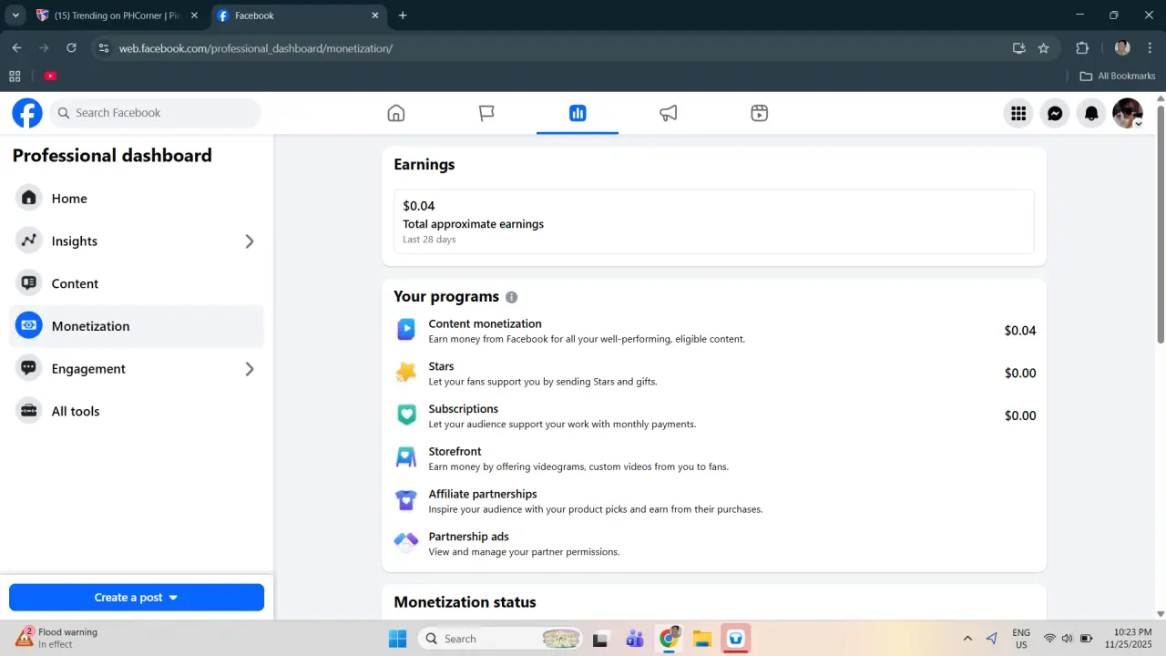This screenshot has width=1166, height=656.
Task: Open the Chrome profile avatar button
Action: click(x=1122, y=48)
